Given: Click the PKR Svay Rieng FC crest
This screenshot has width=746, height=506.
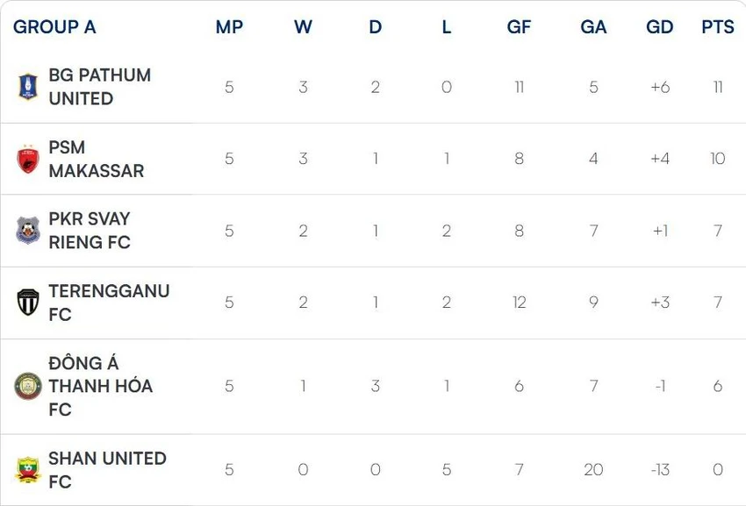Looking at the screenshot, I should click(x=28, y=231).
